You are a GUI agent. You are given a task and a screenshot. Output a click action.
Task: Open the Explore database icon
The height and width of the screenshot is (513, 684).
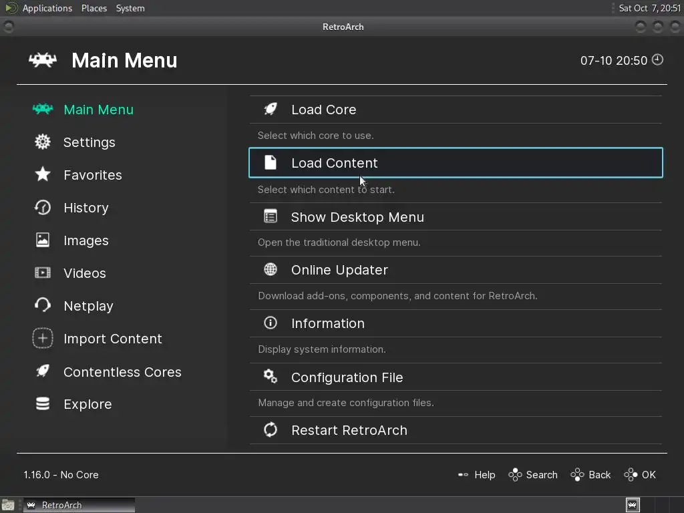[43, 404]
